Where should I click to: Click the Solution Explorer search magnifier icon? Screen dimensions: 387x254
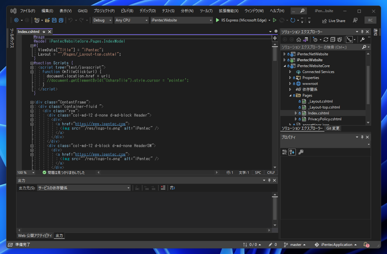(364, 47)
